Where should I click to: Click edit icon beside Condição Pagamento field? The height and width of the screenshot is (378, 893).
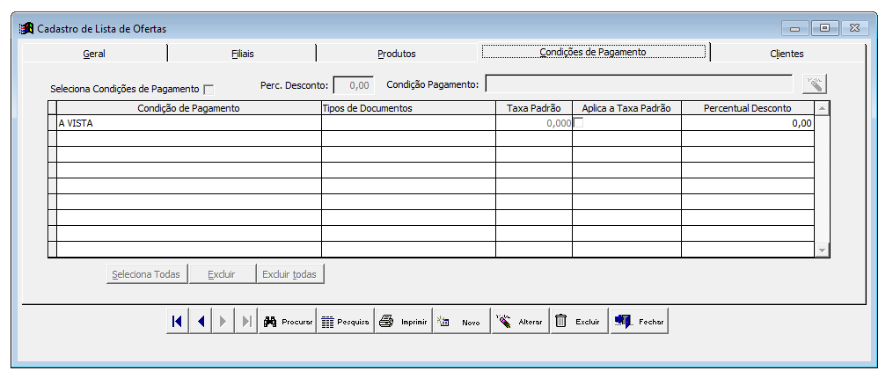click(815, 84)
